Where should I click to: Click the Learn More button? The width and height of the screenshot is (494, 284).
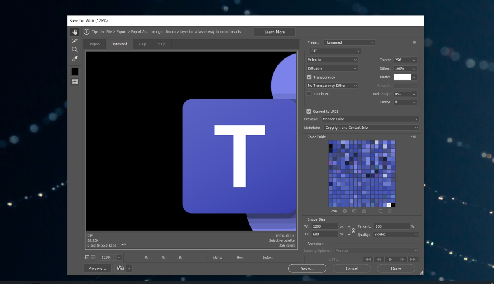click(x=275, y=32)
